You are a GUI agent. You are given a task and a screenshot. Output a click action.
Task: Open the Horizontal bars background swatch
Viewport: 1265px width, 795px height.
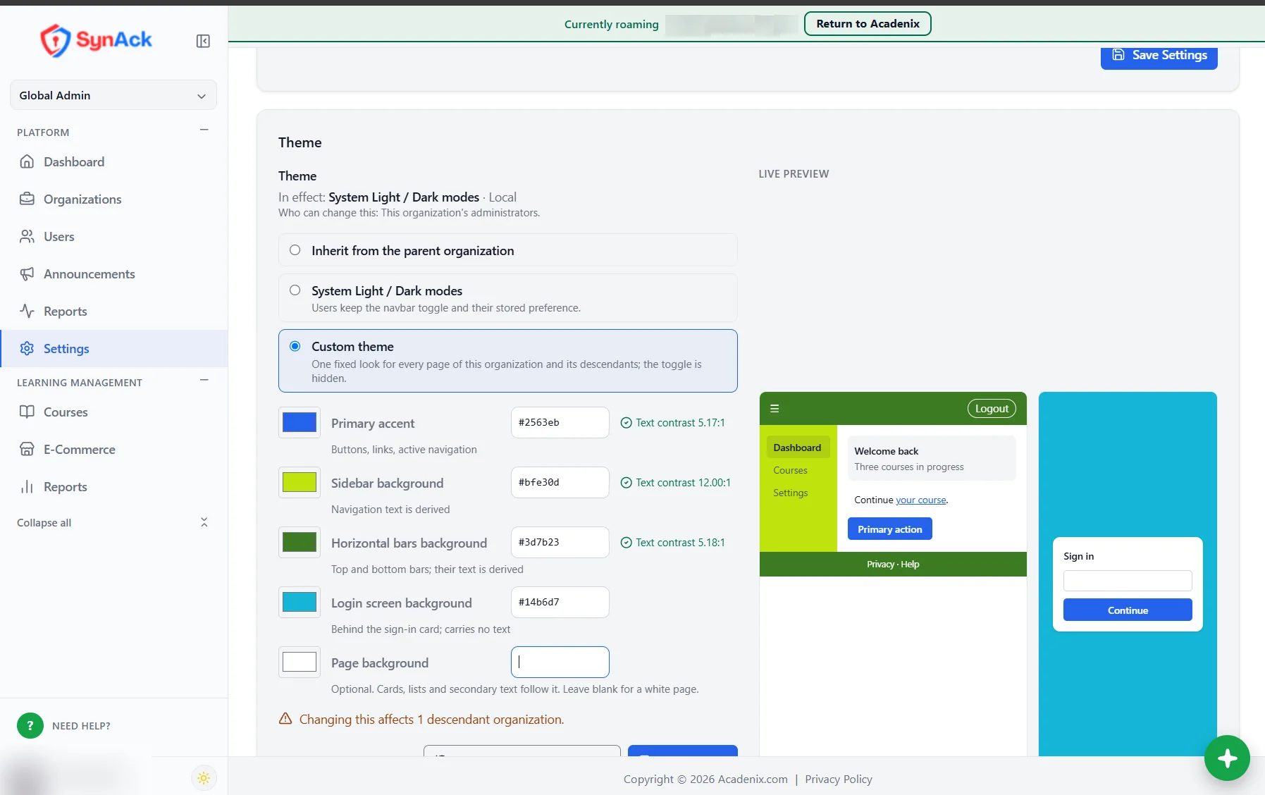click(x=300, y=542)
